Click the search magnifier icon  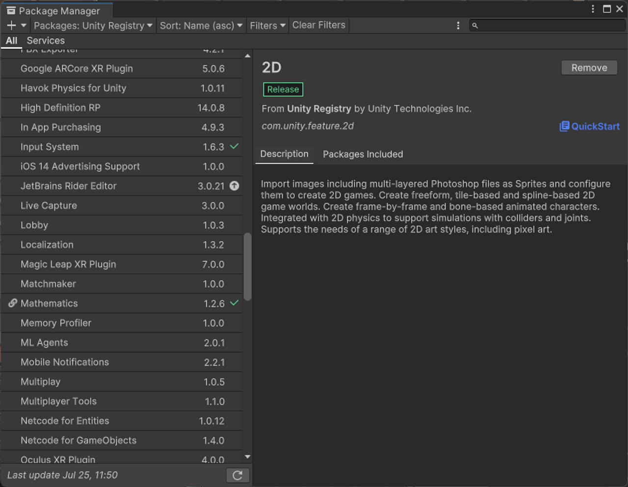[x=475, y=26]
